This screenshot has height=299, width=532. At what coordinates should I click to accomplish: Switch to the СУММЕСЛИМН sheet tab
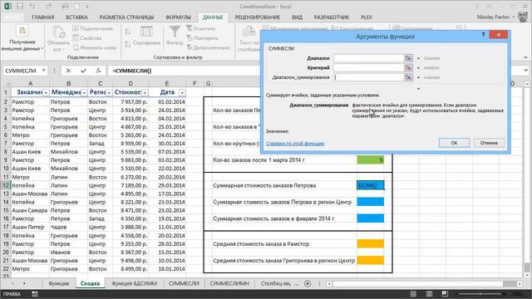(x=229, y=283)
